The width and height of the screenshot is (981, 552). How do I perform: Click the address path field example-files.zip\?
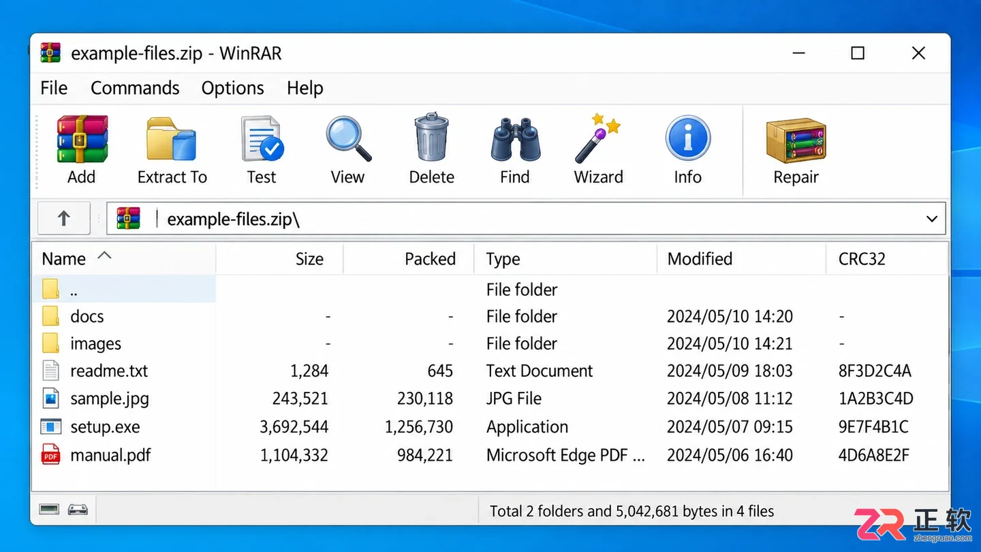pyautogui.click(x=526, y=219)
